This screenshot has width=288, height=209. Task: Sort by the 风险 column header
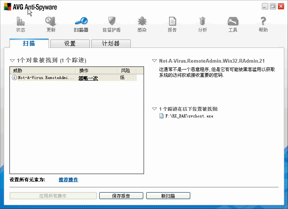(127, 71)
